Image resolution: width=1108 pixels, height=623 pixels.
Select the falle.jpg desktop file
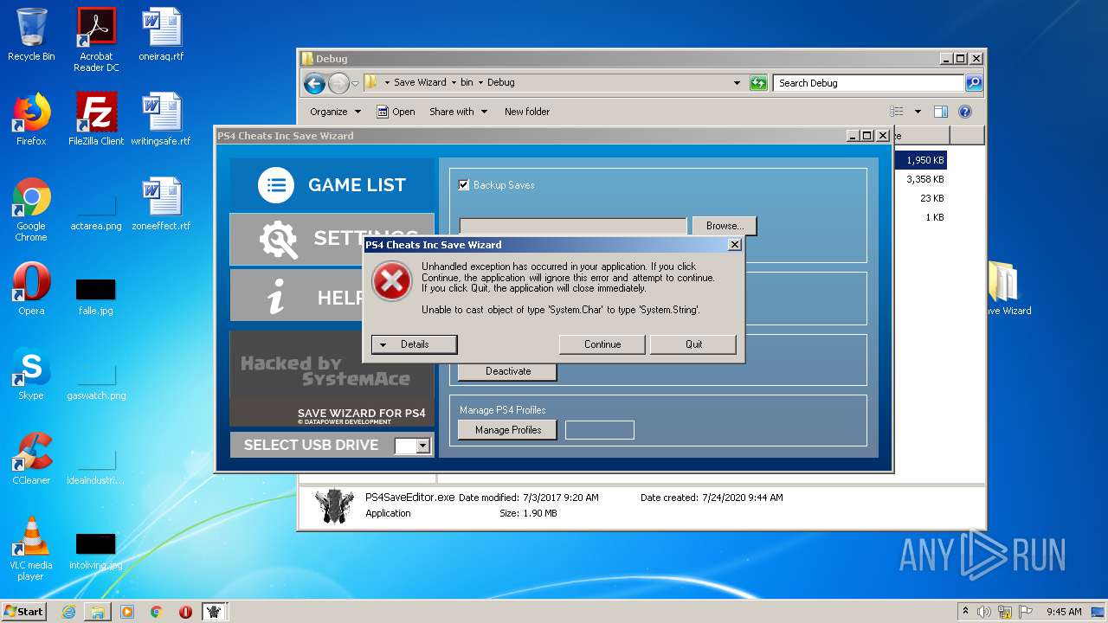pos(96,296)
